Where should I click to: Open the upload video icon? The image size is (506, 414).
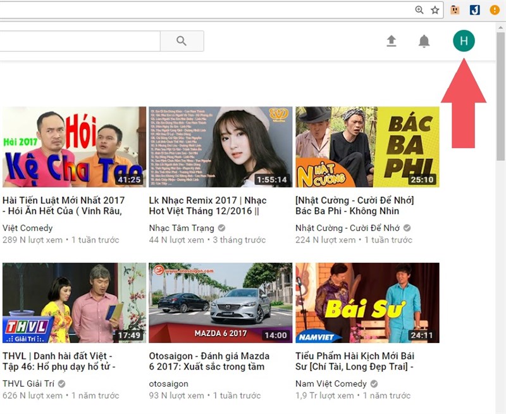click(392, 41)
